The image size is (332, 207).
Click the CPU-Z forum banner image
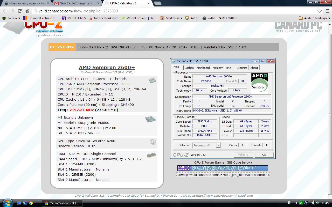pyautogui.click(x=223, y=168)
